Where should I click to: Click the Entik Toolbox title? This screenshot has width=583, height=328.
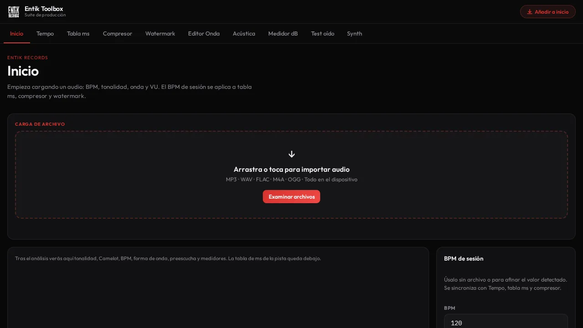tap(44, 9)
